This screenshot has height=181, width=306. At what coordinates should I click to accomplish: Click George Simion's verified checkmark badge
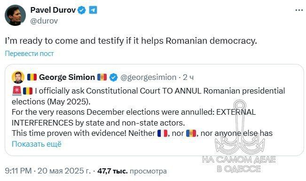click(x=113, y=77)
